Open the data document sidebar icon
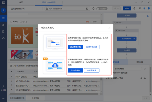This screenshot has width=152, height=102. coord(3,32)
